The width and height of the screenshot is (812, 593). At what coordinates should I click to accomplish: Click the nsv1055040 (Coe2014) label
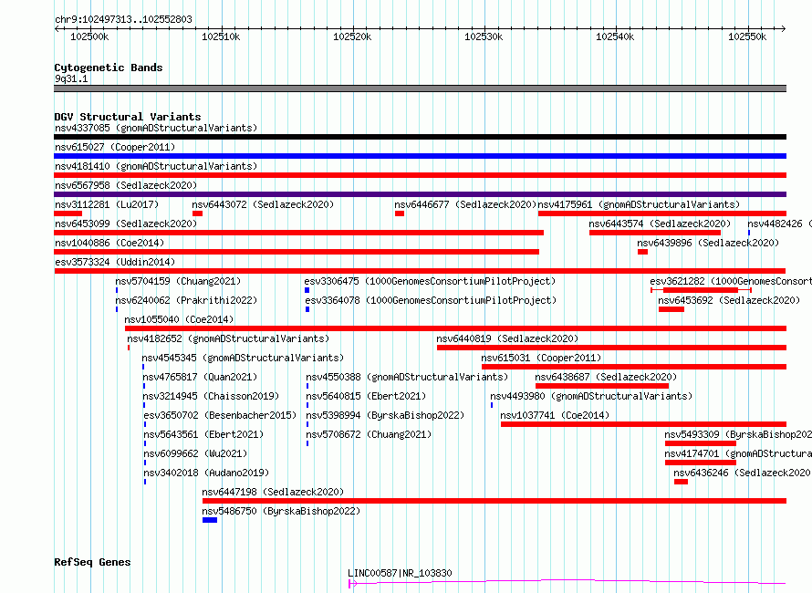pyautogui.click(x=179, y=319)
